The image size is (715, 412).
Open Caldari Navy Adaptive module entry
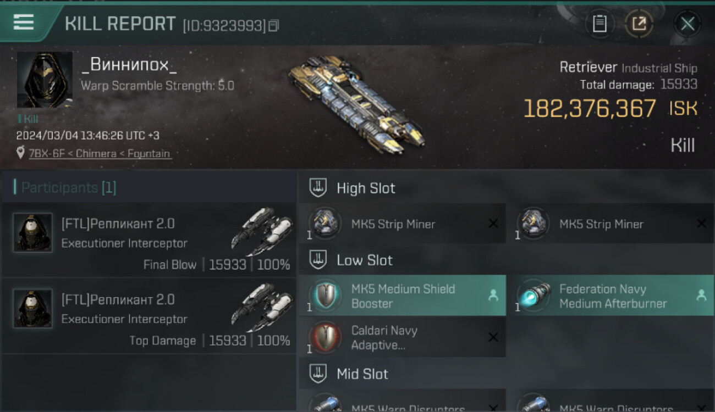click(402, 337)
